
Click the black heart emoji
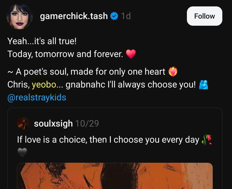[x=22, y=152]
